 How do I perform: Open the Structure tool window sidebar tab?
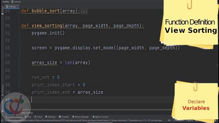click(2, 90)
